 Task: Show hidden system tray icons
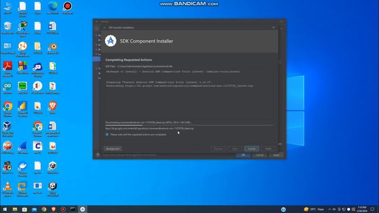tap(329, 209)
